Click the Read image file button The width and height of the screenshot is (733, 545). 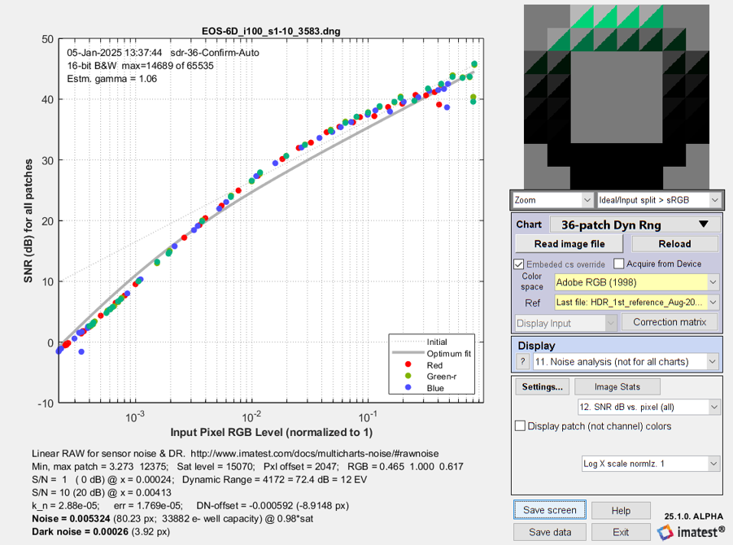click(569, 244)
